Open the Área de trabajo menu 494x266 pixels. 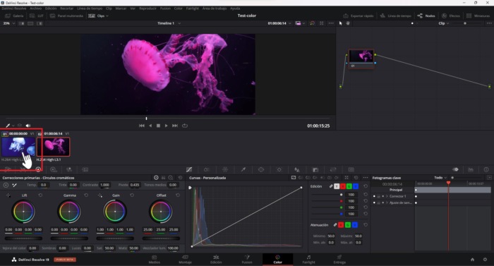click(x=215, y=8)
